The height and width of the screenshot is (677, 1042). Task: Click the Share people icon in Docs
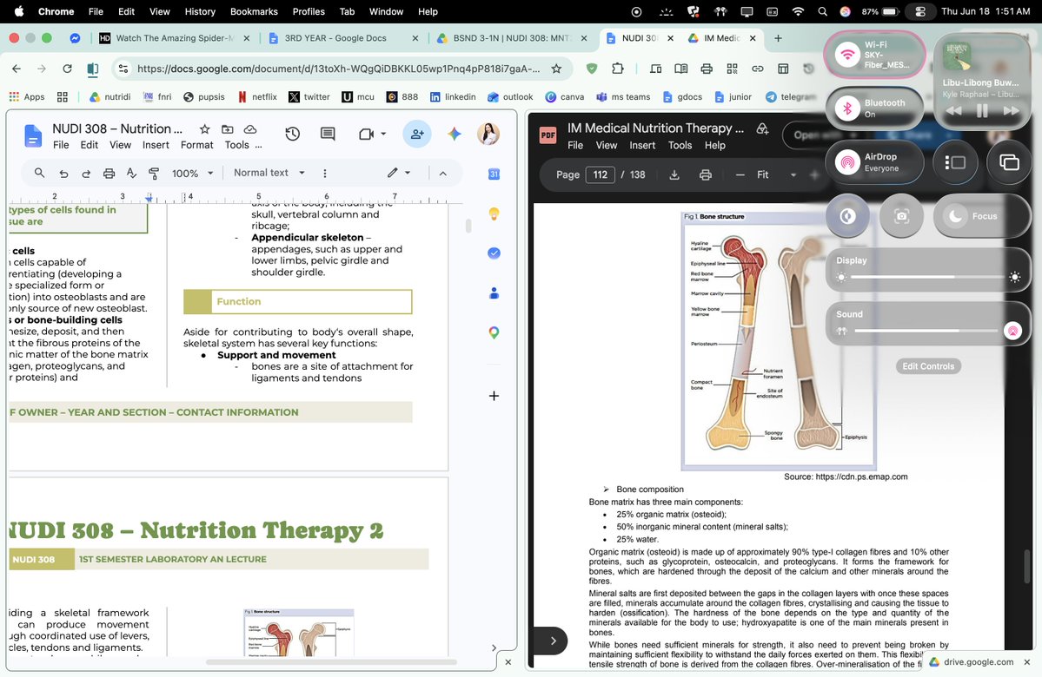click(417, 134)
